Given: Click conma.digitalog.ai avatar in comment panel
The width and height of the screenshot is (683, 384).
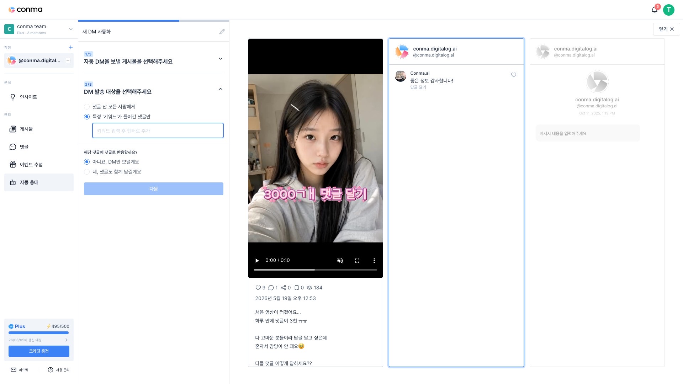Looking at the screenshot, I should [402, 52].
